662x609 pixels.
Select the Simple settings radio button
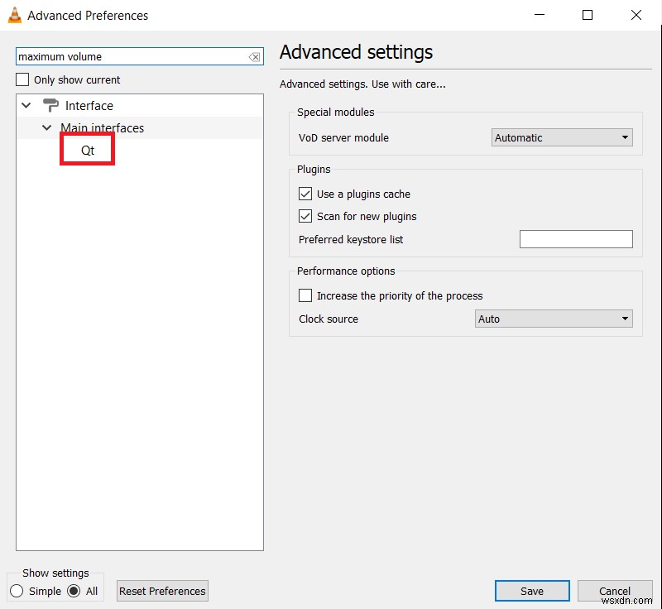17,591
